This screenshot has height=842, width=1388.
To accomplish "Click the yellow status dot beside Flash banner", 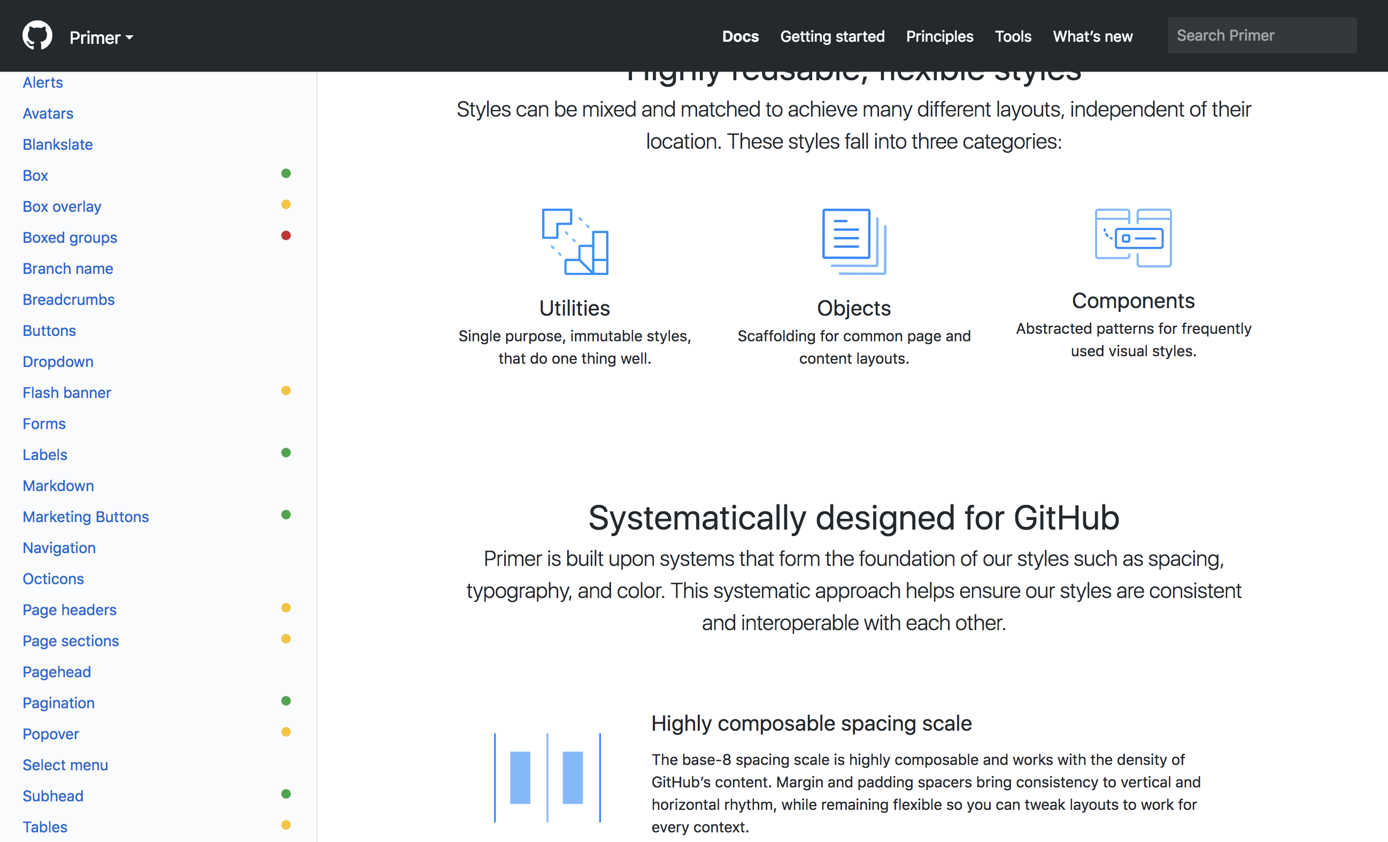I will point(287,391).
